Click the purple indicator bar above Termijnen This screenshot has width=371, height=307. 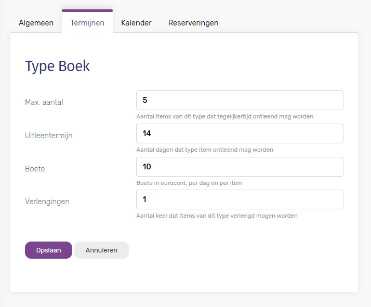(87, 10)
